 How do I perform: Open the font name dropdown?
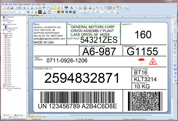click(x=18, y=12)
